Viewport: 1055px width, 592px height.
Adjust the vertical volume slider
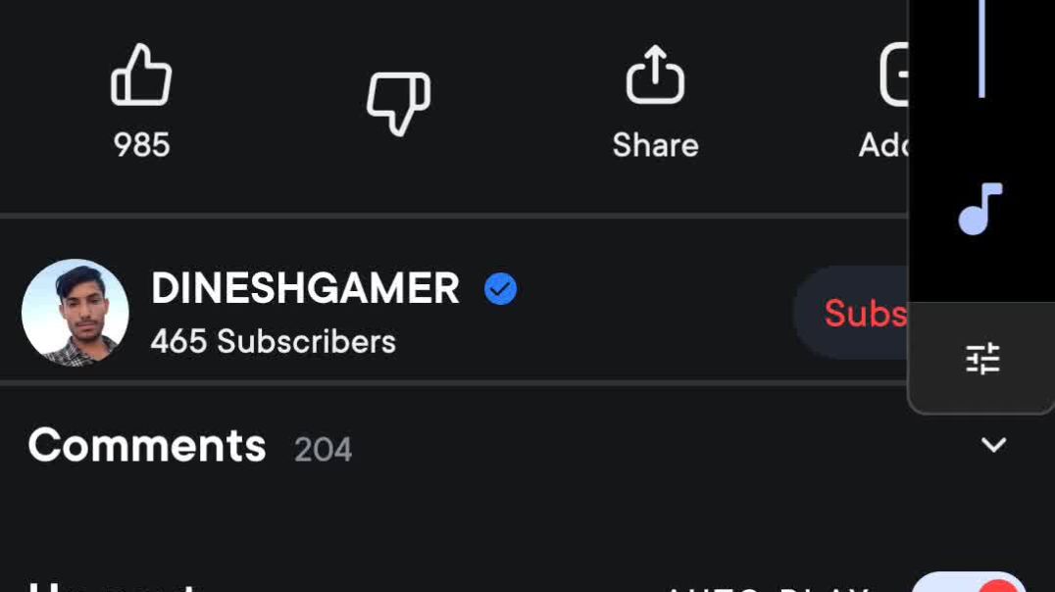coord(981,49)
